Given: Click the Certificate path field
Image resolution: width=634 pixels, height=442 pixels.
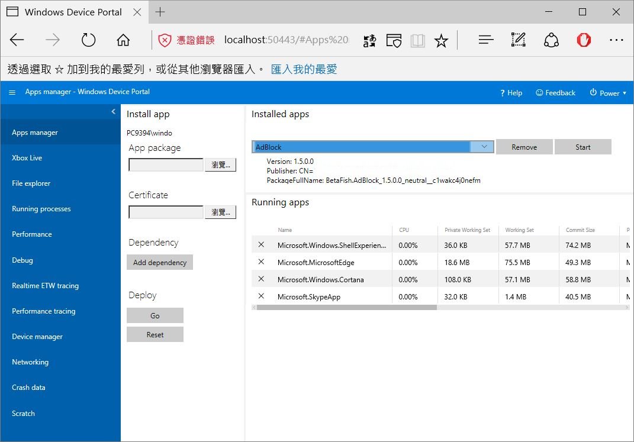Looking at the screenshot, I should pyautogui.click(x=166, y=212).
